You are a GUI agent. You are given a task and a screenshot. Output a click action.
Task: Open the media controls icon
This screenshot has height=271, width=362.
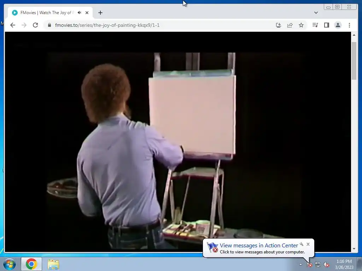pos(315,25)
